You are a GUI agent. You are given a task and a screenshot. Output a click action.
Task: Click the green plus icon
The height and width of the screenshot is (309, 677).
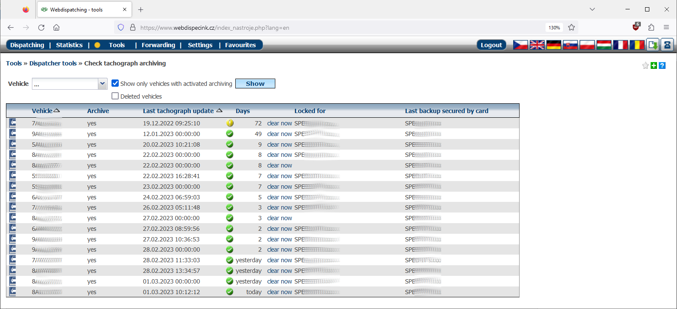pos(654,65)
